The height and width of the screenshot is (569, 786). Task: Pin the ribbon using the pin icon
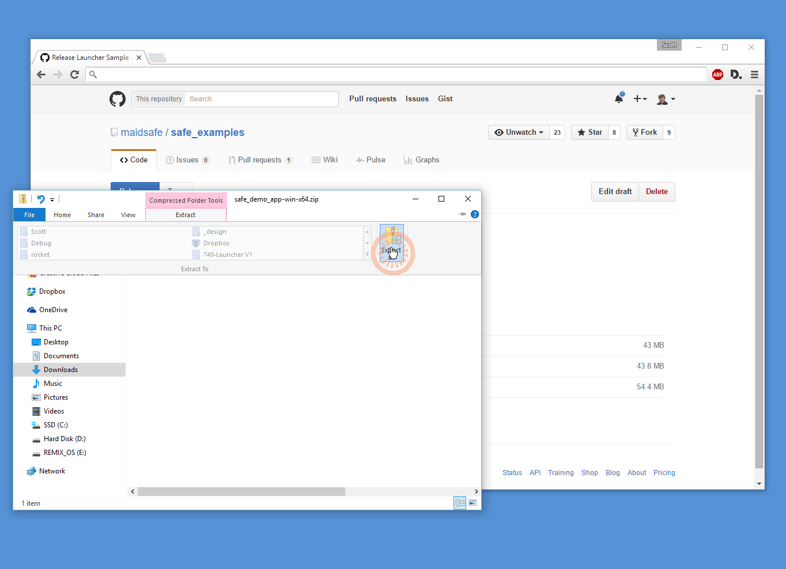point(462,214)
